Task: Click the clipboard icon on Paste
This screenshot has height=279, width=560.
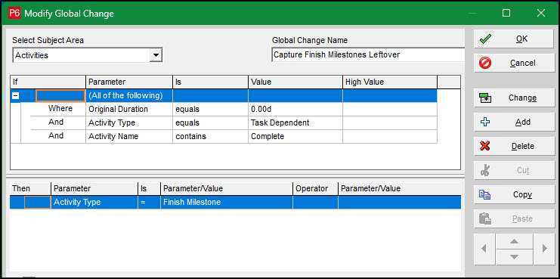Action: pos(485,219)
